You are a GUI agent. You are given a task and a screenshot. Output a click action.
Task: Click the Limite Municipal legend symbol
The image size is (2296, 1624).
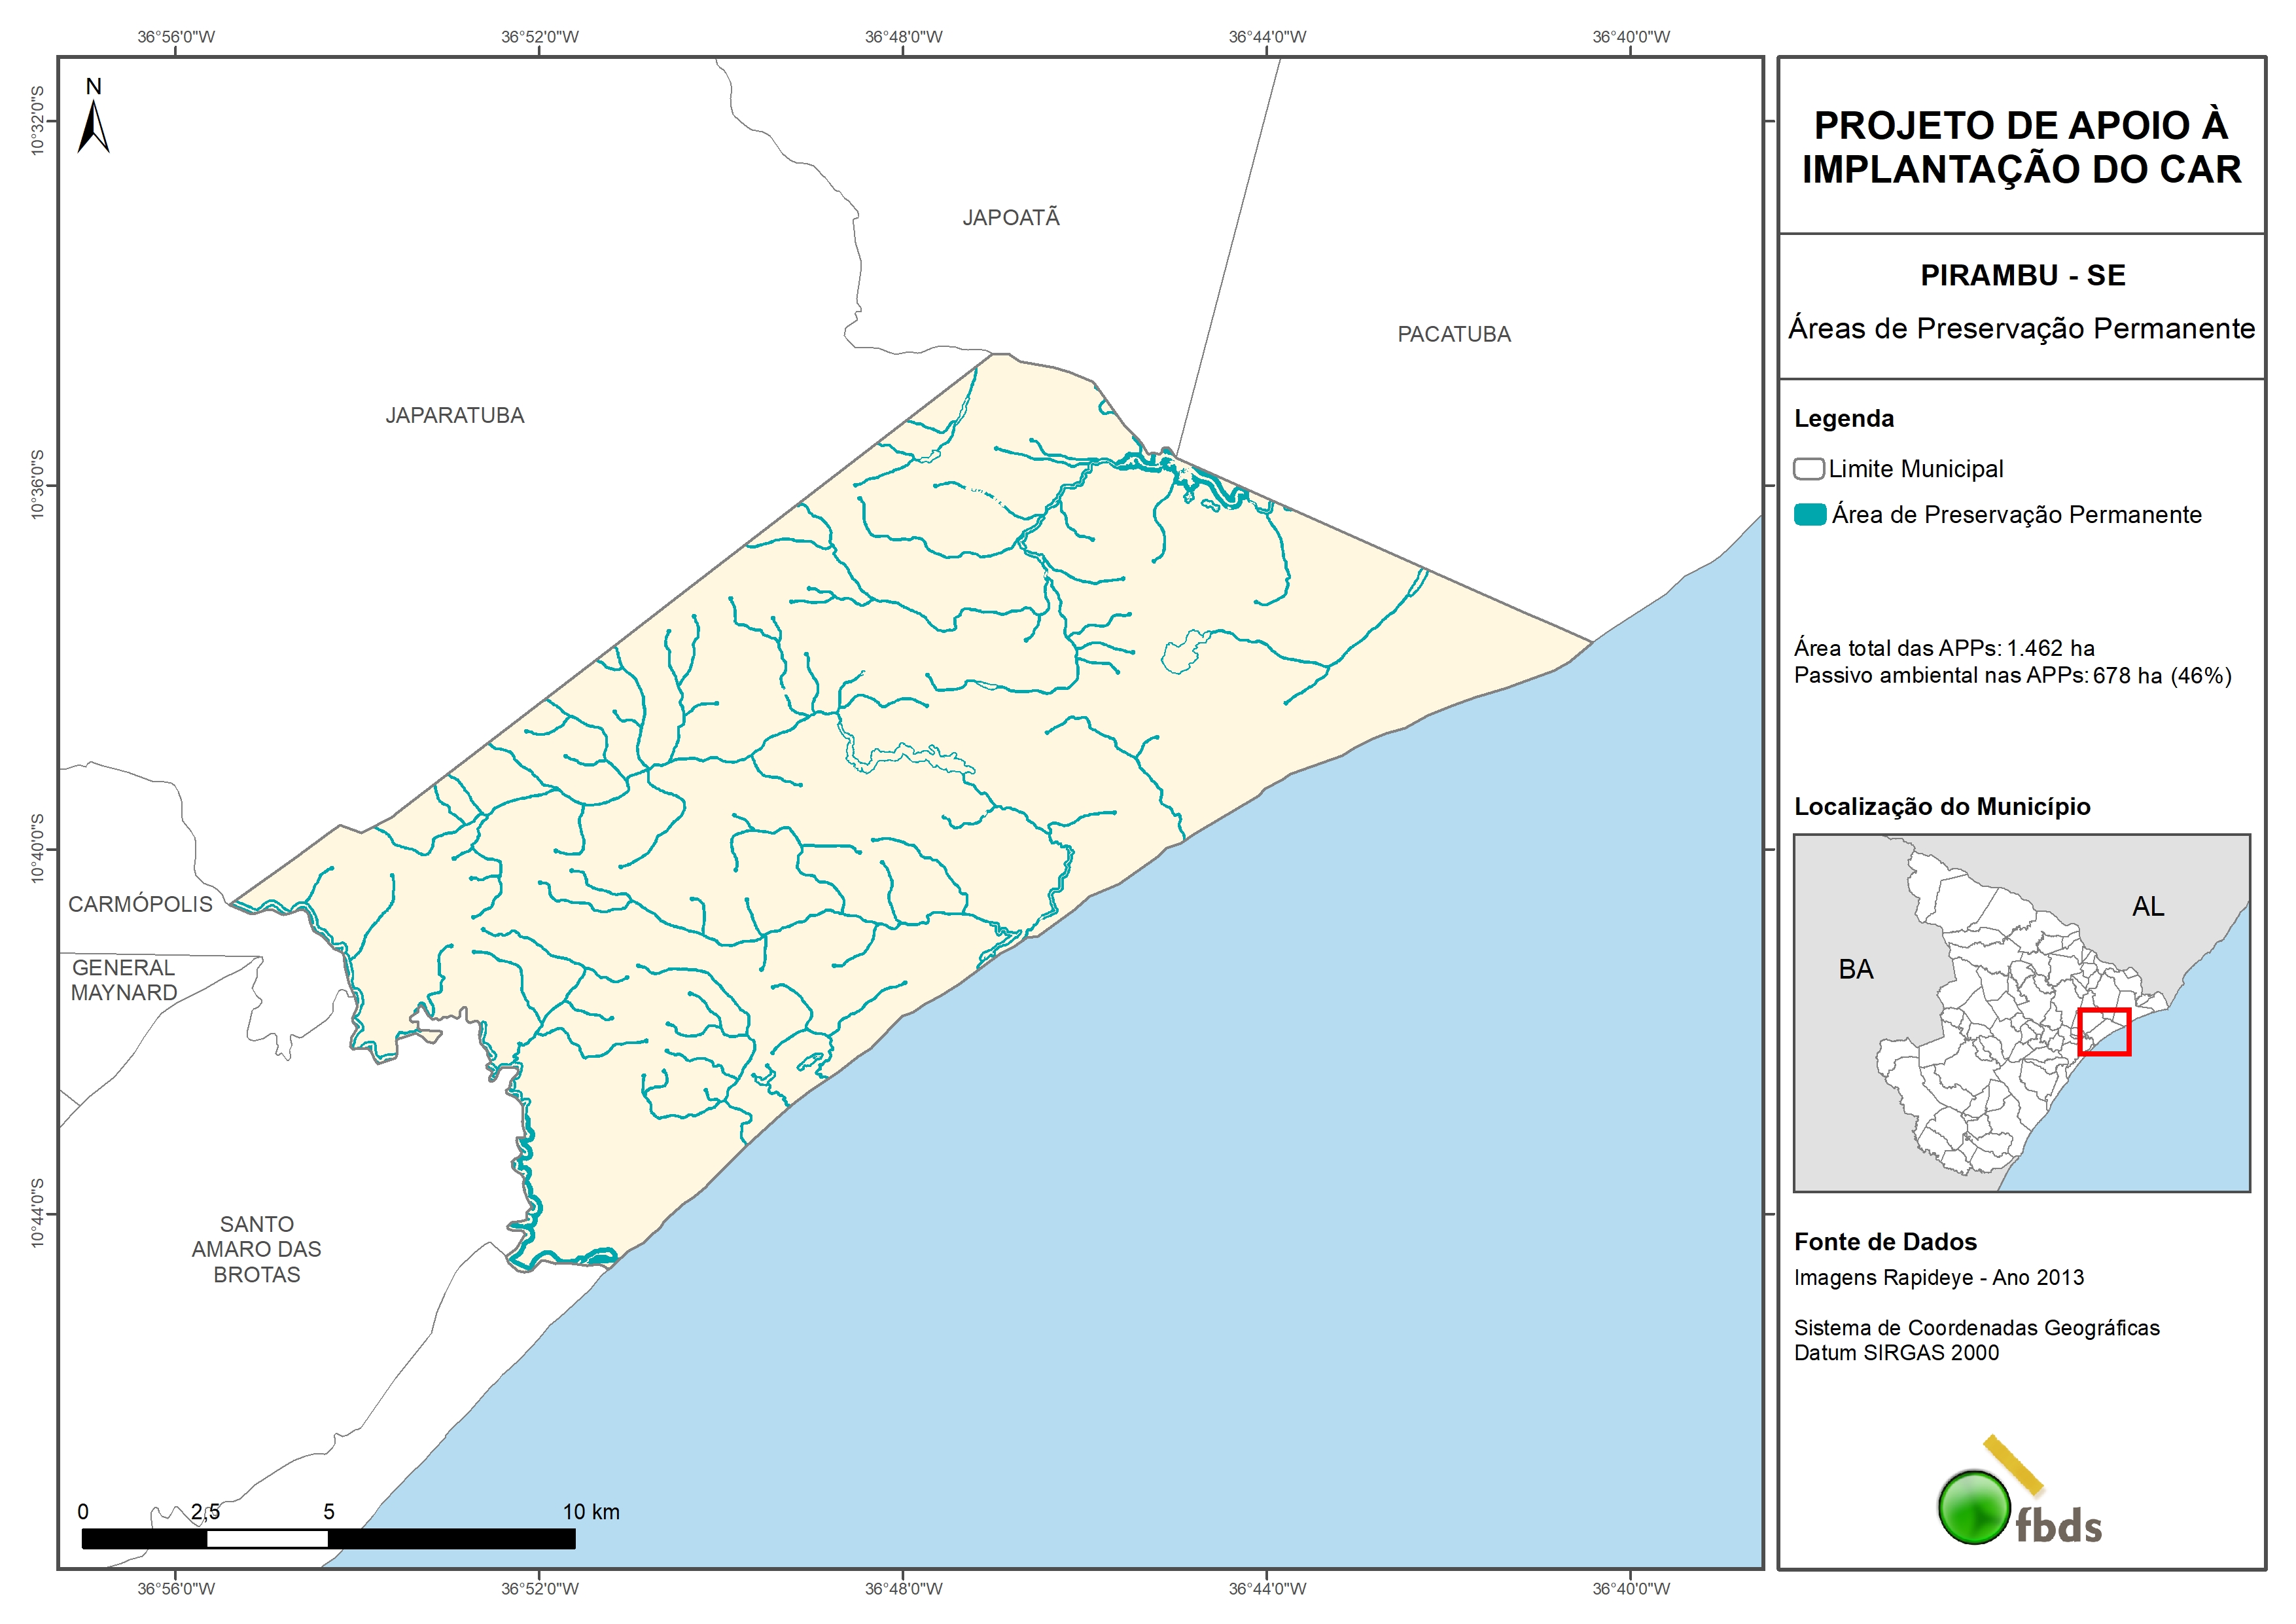click(x=1808, y=468)
